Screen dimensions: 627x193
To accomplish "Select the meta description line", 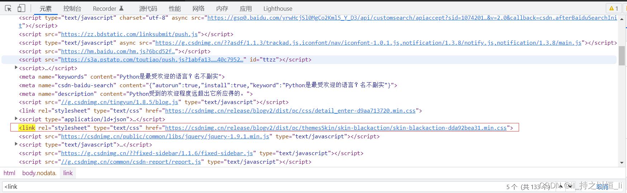I will point(136,94).
